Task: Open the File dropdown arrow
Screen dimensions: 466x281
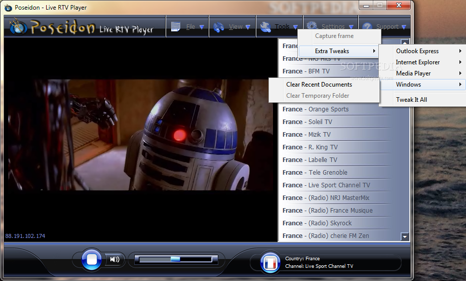Action: point(202,27)
